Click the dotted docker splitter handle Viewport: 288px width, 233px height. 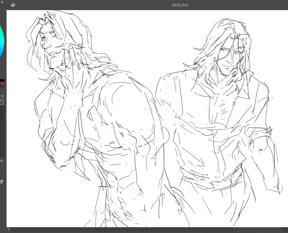click(6, 116)
